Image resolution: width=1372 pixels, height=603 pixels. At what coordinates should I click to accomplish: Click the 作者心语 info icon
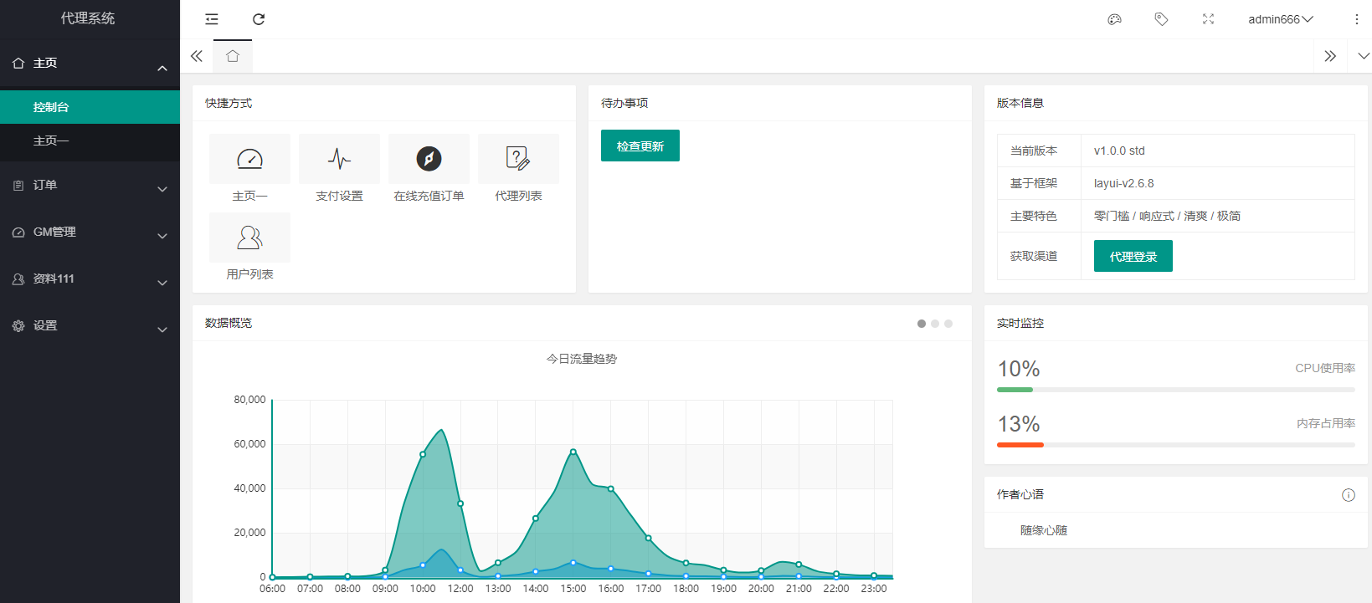pos(1349,495)
